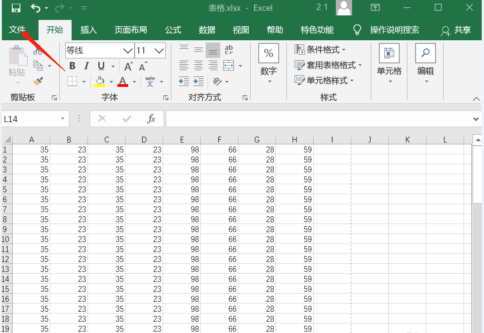This screenshot has width=484, height=333.
Task: Toggle Italic formatting
Action: 87,66
